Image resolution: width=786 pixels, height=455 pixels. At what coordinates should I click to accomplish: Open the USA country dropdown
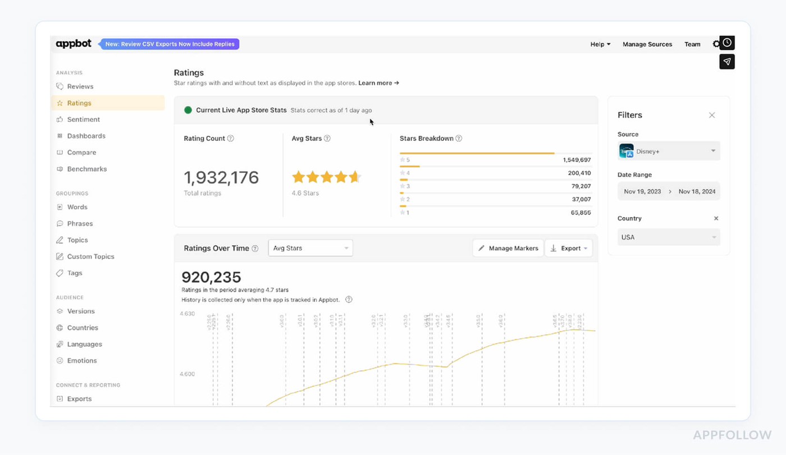tap(669, 237)
